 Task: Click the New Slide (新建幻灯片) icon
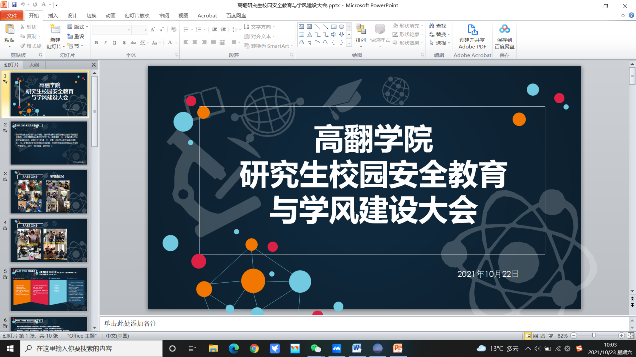coord(55,30)
